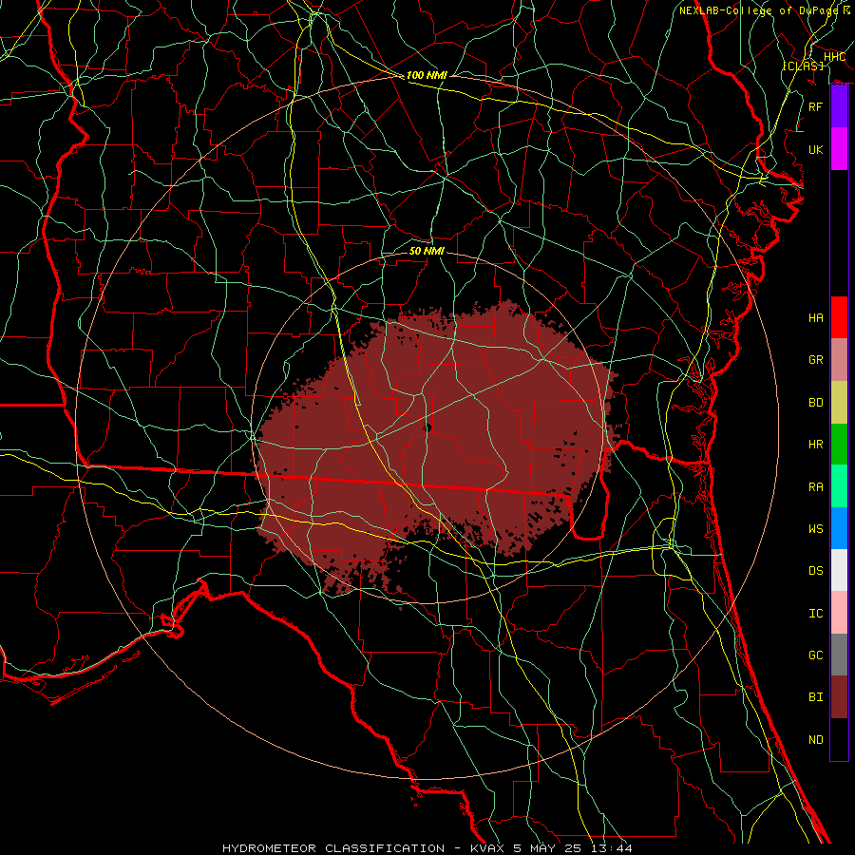Click the IC legend label
Image resolution: width=855 pixels, height=855 pixels.
[816, 614]
